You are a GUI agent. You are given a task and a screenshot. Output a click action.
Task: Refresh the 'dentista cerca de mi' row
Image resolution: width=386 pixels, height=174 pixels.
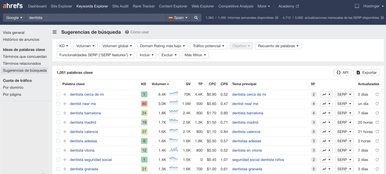[x=377, y=94]
